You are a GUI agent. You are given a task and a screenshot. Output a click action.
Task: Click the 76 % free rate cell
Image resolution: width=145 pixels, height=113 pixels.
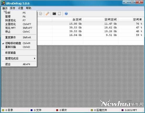click(x=139, y=24)
